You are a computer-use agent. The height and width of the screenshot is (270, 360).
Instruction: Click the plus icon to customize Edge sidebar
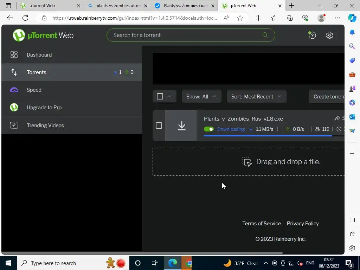[352, 153]
